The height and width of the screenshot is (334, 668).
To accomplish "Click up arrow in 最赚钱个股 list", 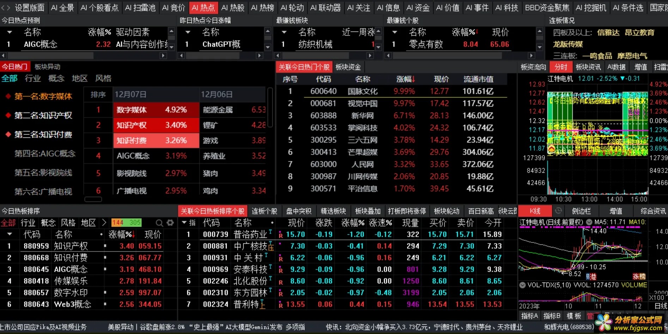I will 540,31.
